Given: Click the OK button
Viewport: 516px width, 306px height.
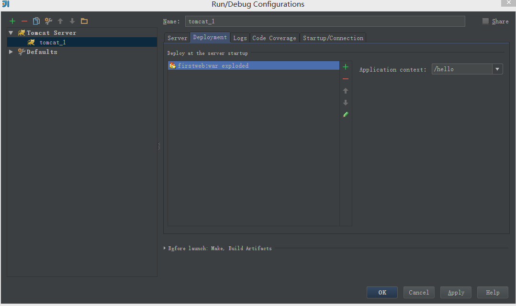Looking at the screenshot, I should [382, 292].
